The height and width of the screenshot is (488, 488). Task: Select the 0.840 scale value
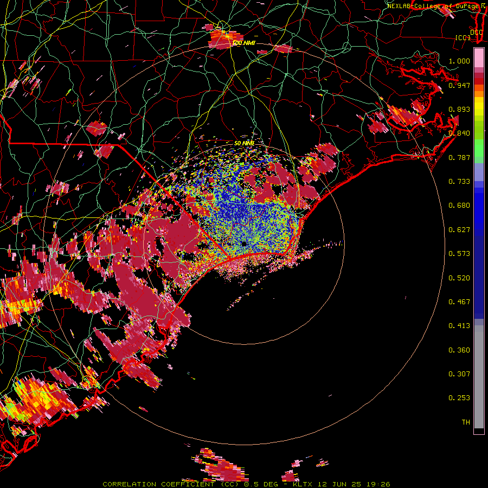(x=459, y=133)
